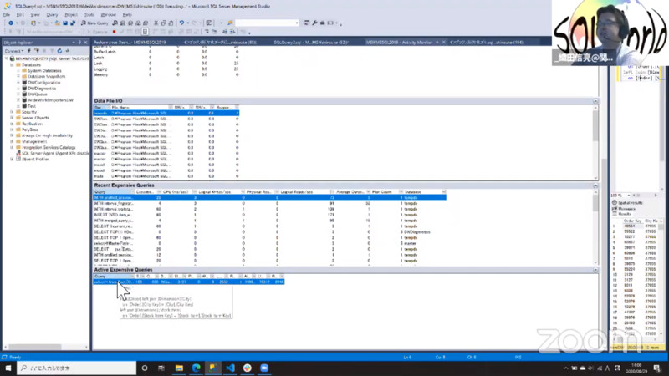Image resolution: width=669 pixels, height=376 pixels.
Task: Click the Save file icon in toolbar
Action: coord(65,23)
